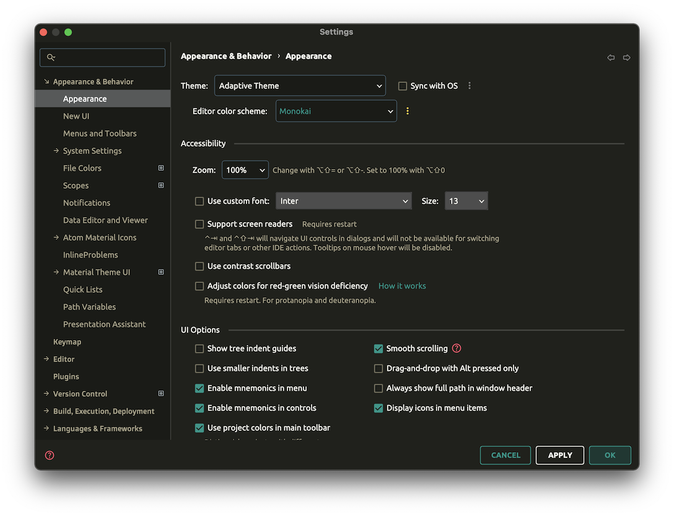The height and width of the screenshot is (516, 674).
Task: Disable Display icons in menu items
Action: click(378, 408)
